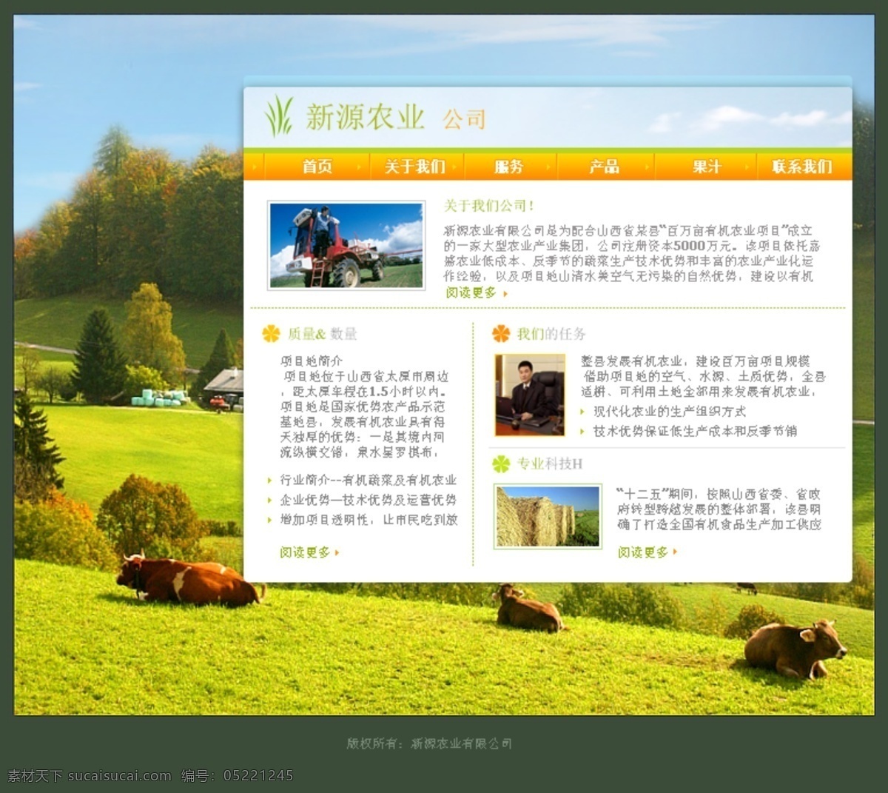The width and height of the screenshot is (888, 793).
Task: Click the 项目地简介 subheading
Action: click(312, 361)
